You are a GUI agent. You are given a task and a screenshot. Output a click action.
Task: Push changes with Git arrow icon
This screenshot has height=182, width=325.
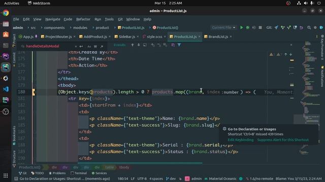click(289, 27)
